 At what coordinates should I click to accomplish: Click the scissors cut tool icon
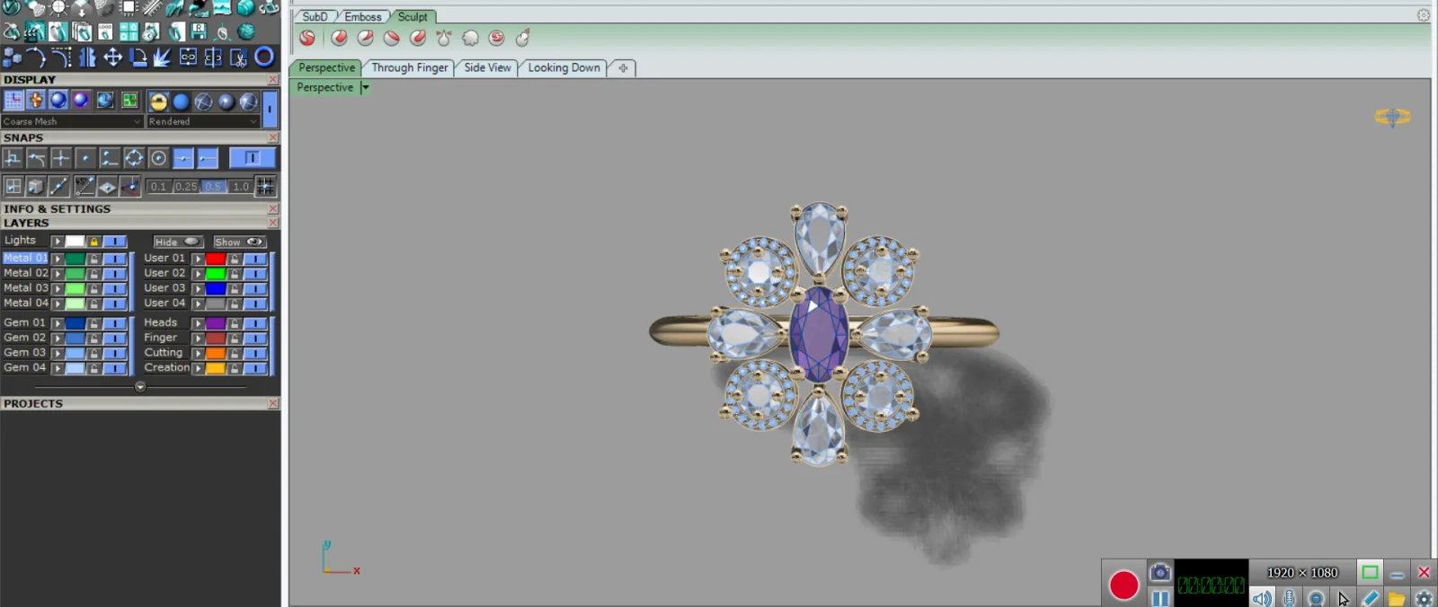[238, 57]
